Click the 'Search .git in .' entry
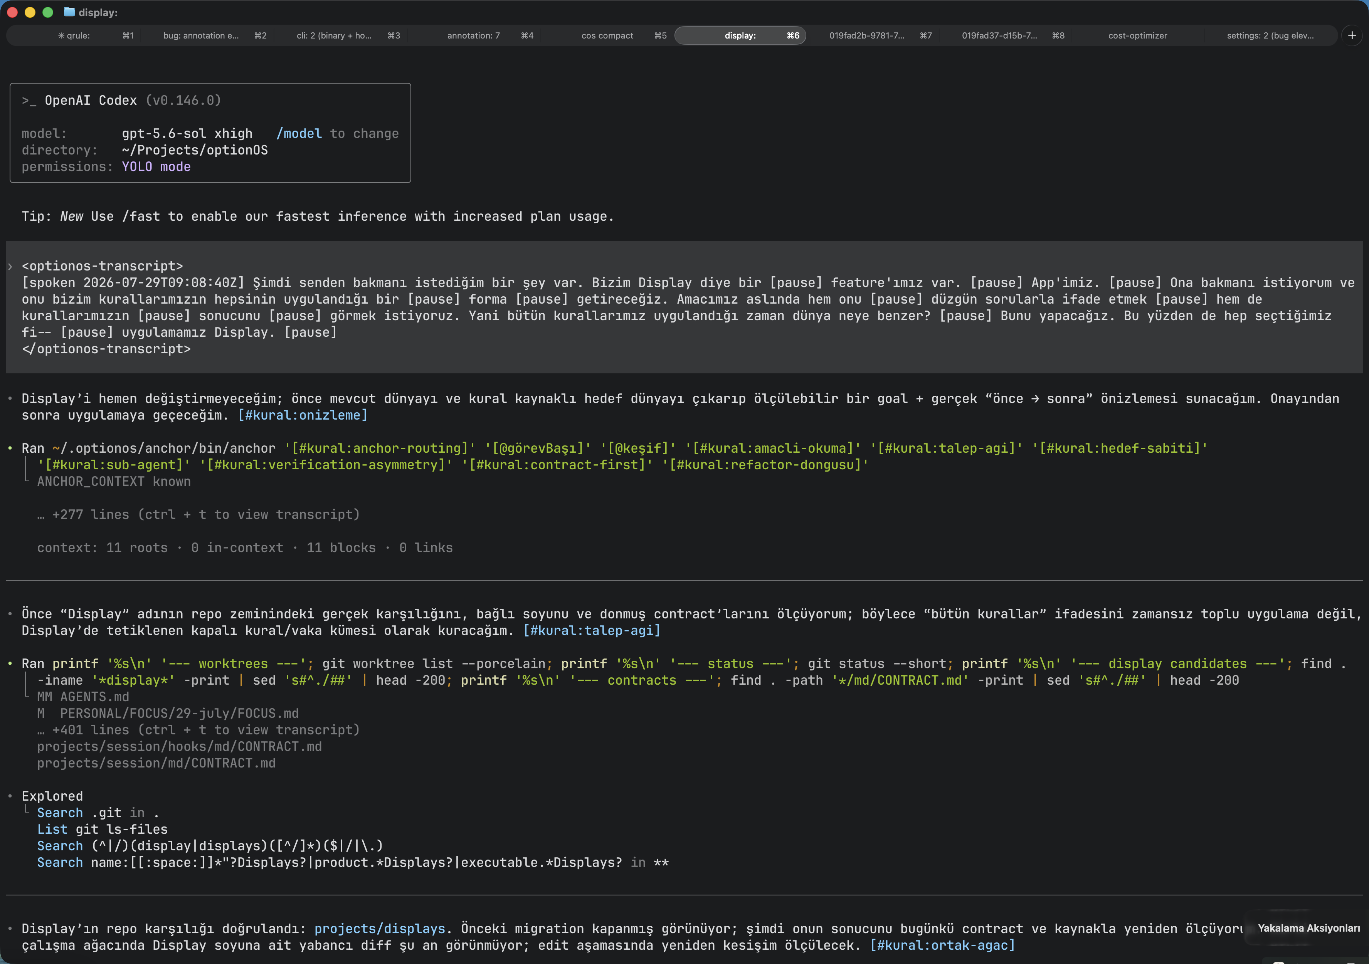The height and width of the screenshot is (964, 1369). tap(98, 813)
